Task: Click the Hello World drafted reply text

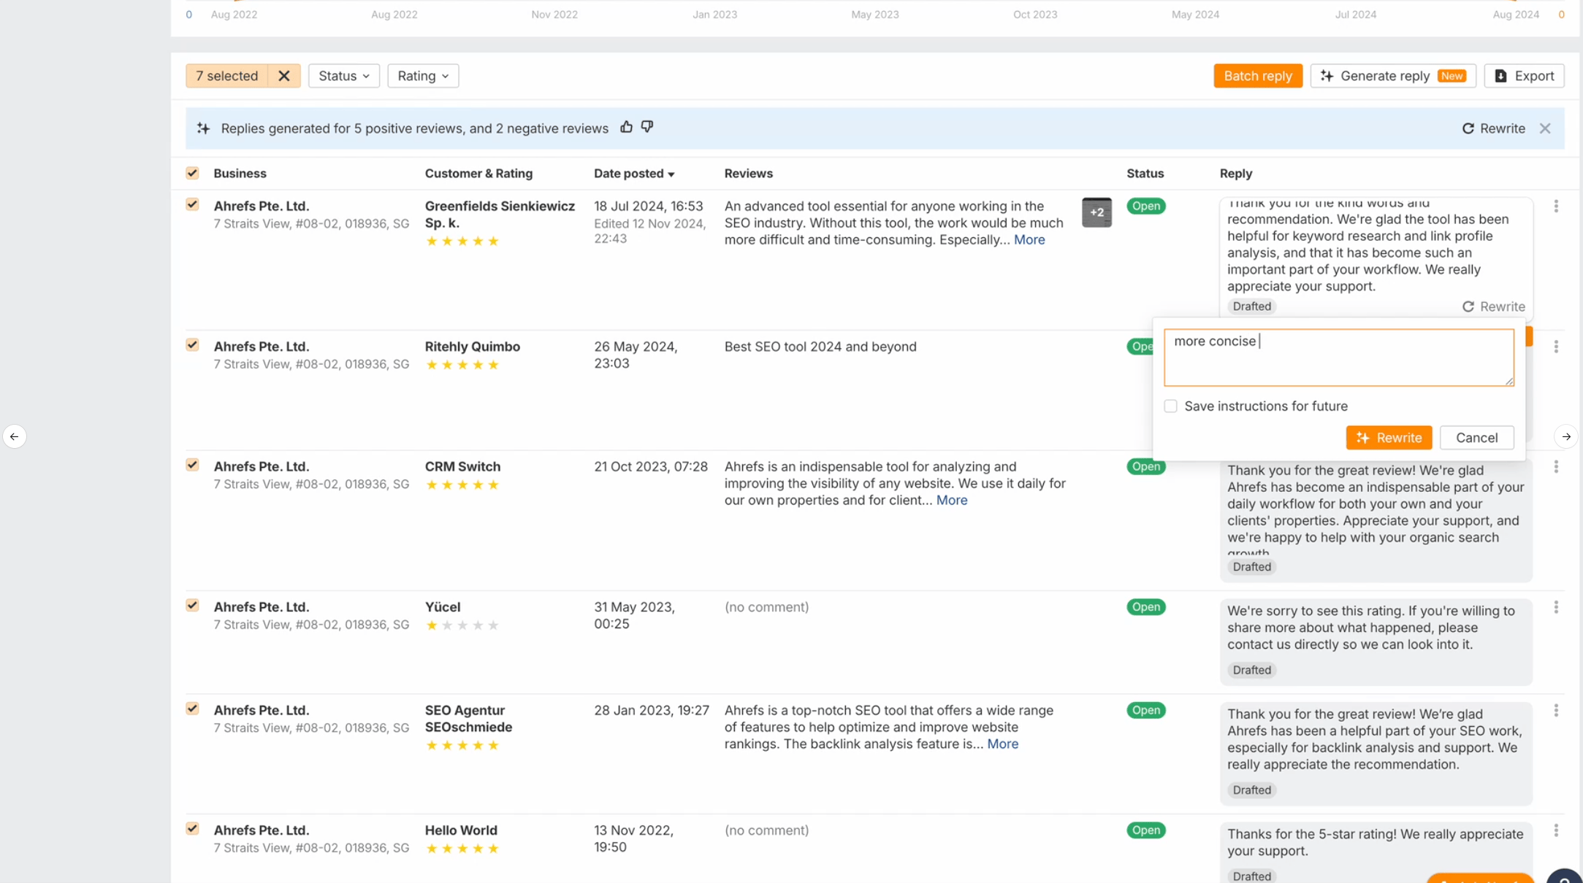Action: pos(1375,843)
